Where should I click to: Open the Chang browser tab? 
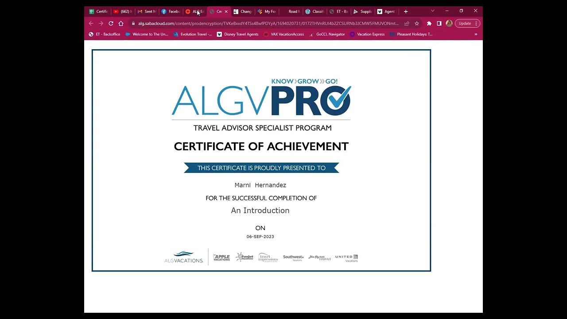click(243, 12)
